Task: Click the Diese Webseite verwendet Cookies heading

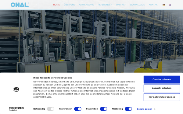Action: pos(53,78)
